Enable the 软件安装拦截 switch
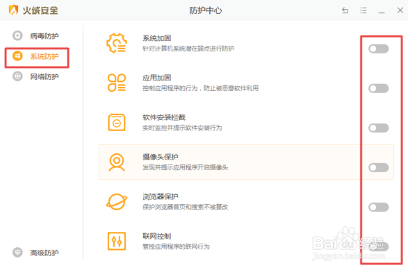Image resolution: width=408 pixels, height=270 pixels. pyautogui.click(x=379, y=128)
